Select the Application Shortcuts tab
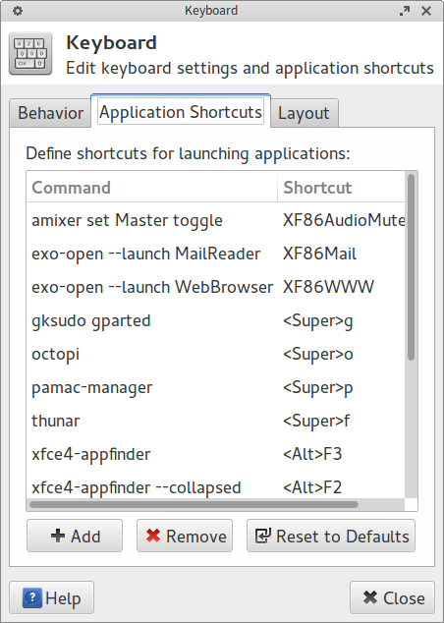This screenshot has width=444, height=623. click(x=181, y=111)
